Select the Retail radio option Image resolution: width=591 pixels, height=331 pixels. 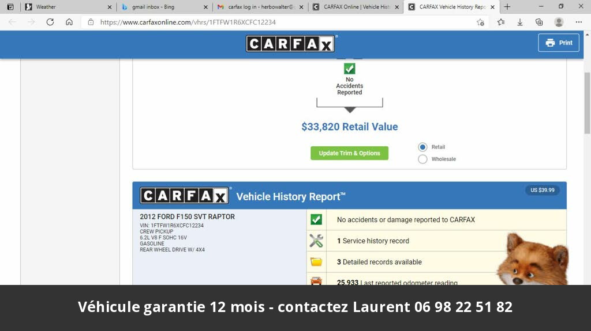point(422,147)
